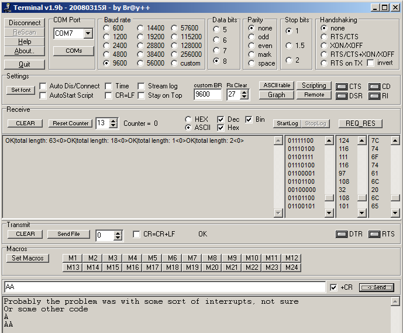Quit the terminal application
403x333 pixels.
25,64
